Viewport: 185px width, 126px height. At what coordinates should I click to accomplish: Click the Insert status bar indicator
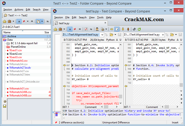[x=175, y=123]
